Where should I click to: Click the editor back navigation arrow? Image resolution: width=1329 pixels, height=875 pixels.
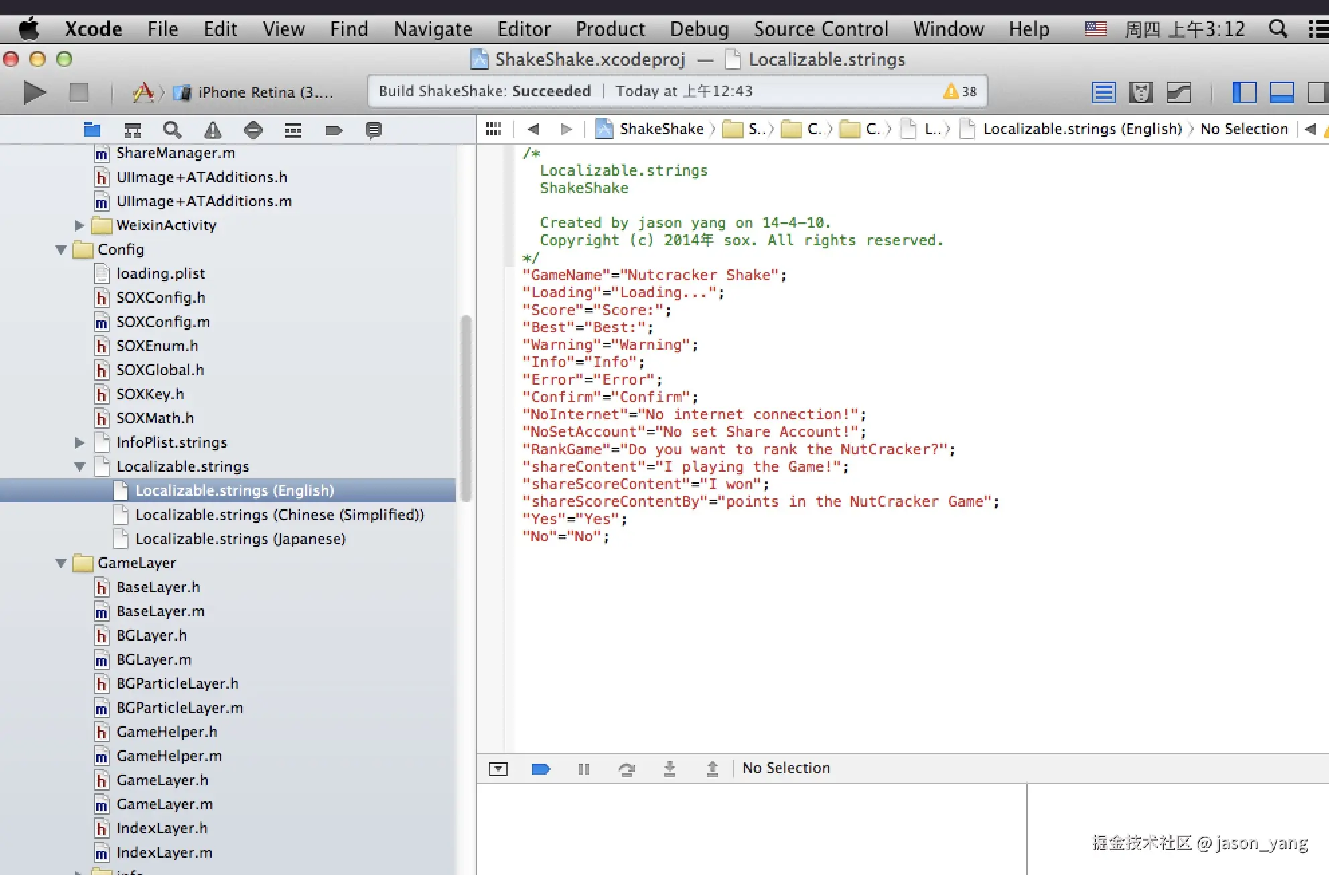533,129
